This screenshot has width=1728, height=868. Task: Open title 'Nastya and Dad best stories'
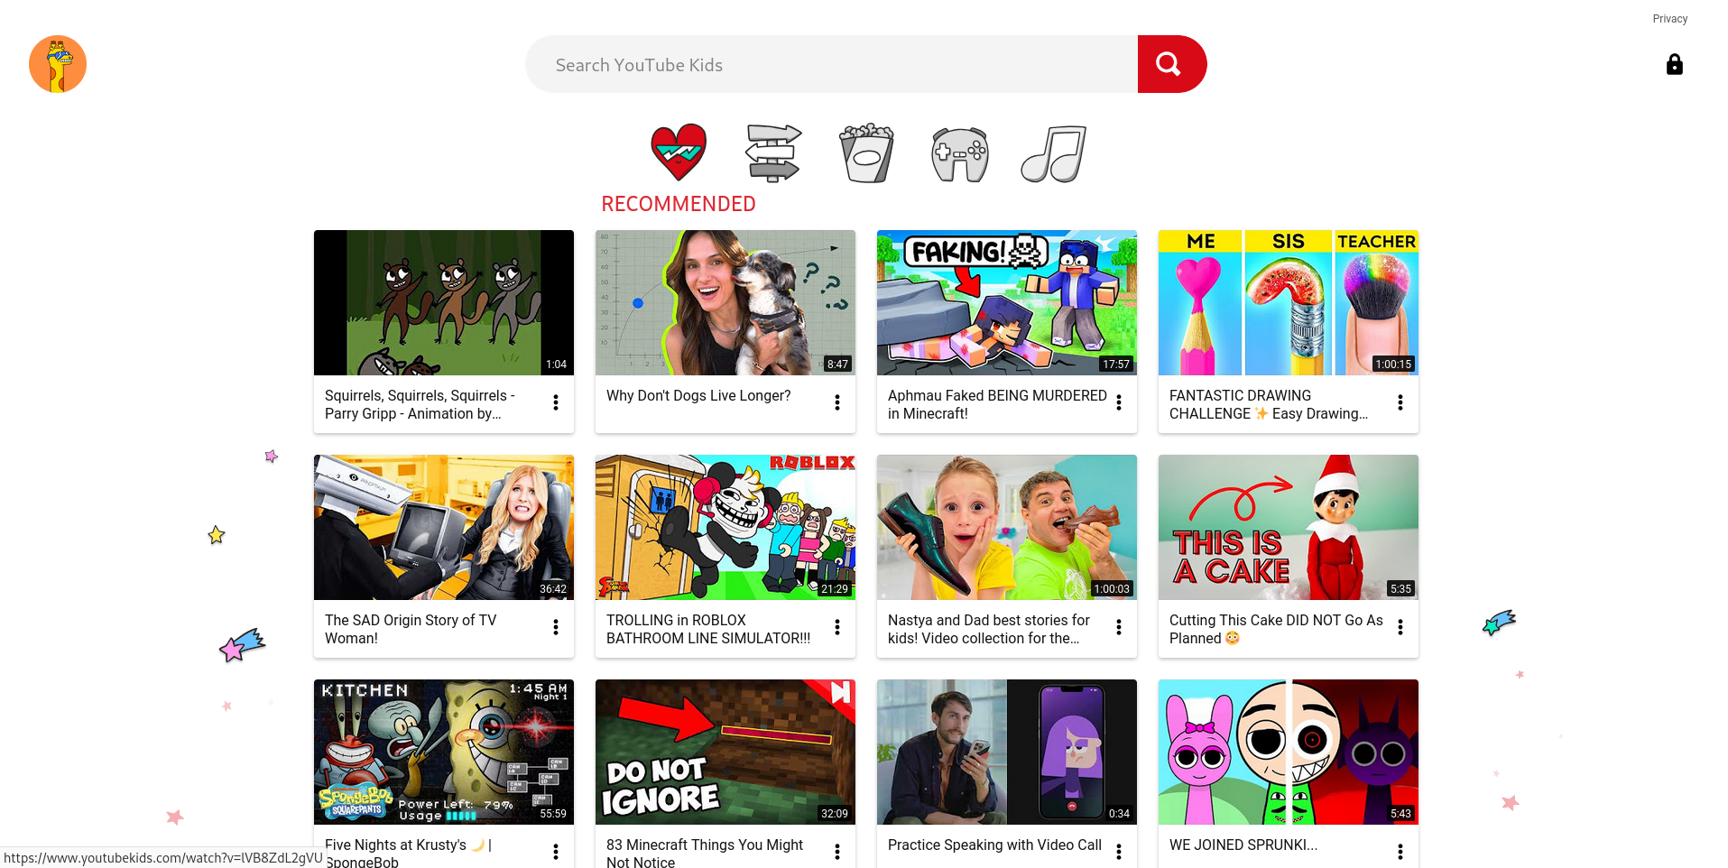pyautogui.click(x=989, y=629)
